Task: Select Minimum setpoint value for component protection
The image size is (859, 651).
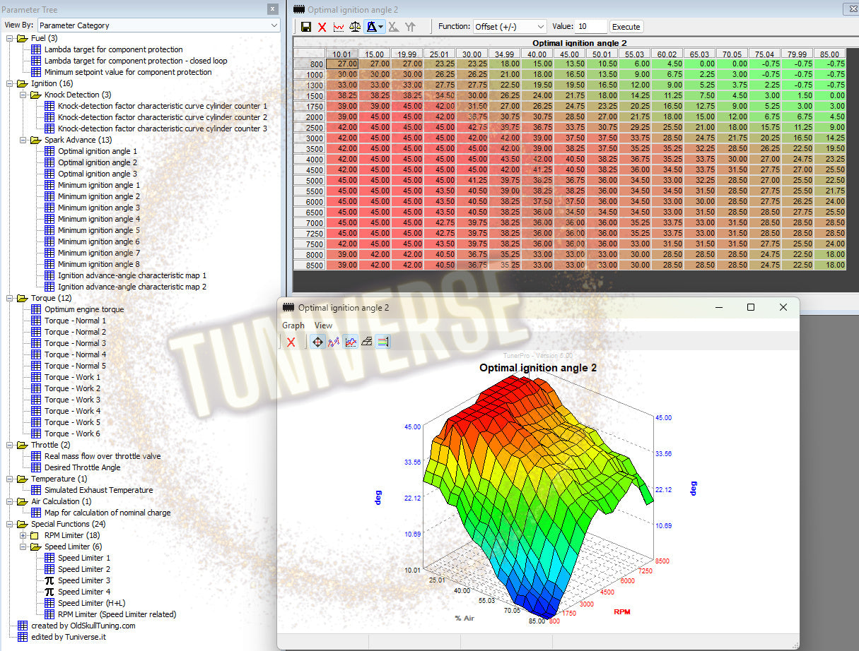Action: tap(128, 72)
